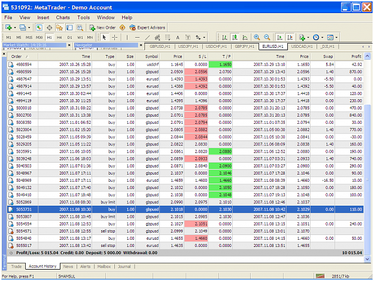Select the Text 'A' tool

pyautogui.click(x=178, y=38)
